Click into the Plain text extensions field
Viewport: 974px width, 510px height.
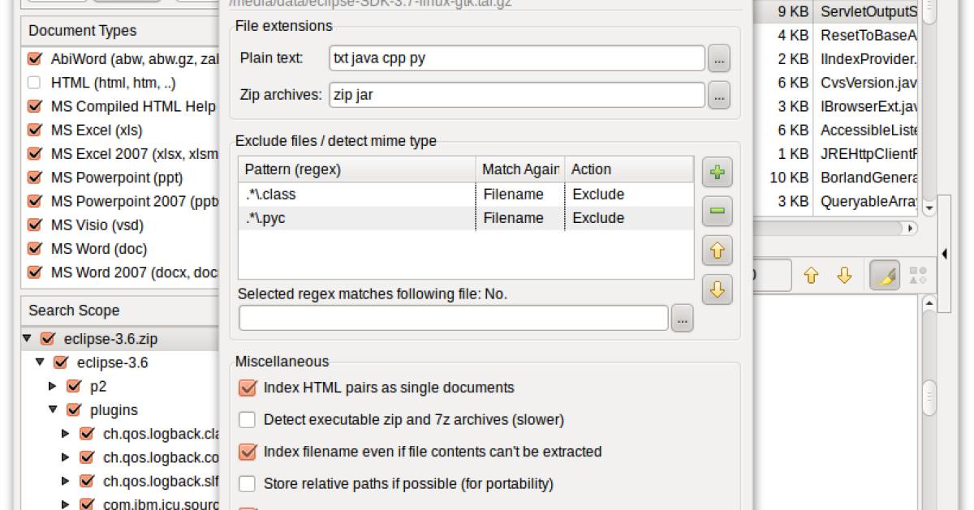pos(516,58)
